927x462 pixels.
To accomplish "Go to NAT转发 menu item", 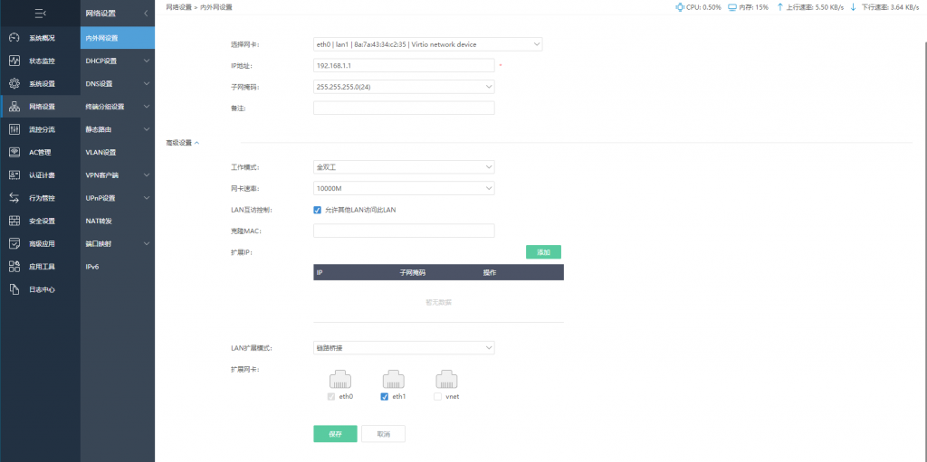I will pyautogui.click(x=100, y=221).
